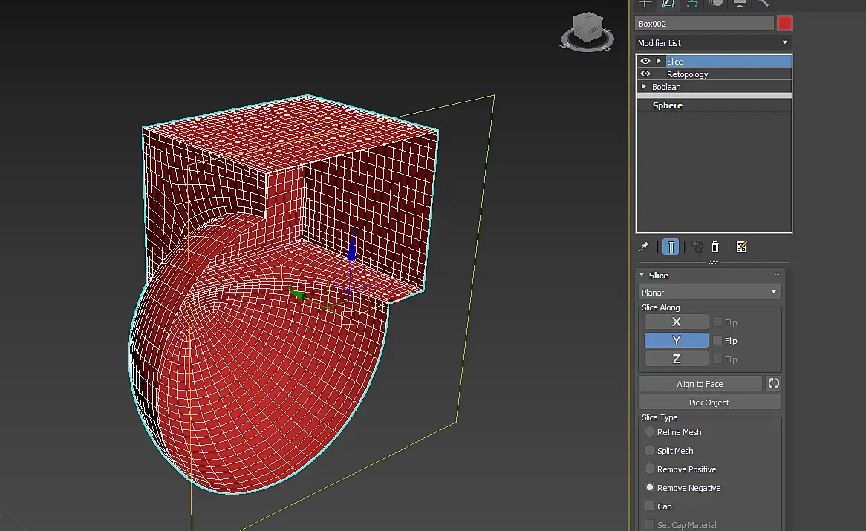The width and height of the screenshot is (866, 531).
Task: Enable the Cap checkbox
Action: pos(650,506)
